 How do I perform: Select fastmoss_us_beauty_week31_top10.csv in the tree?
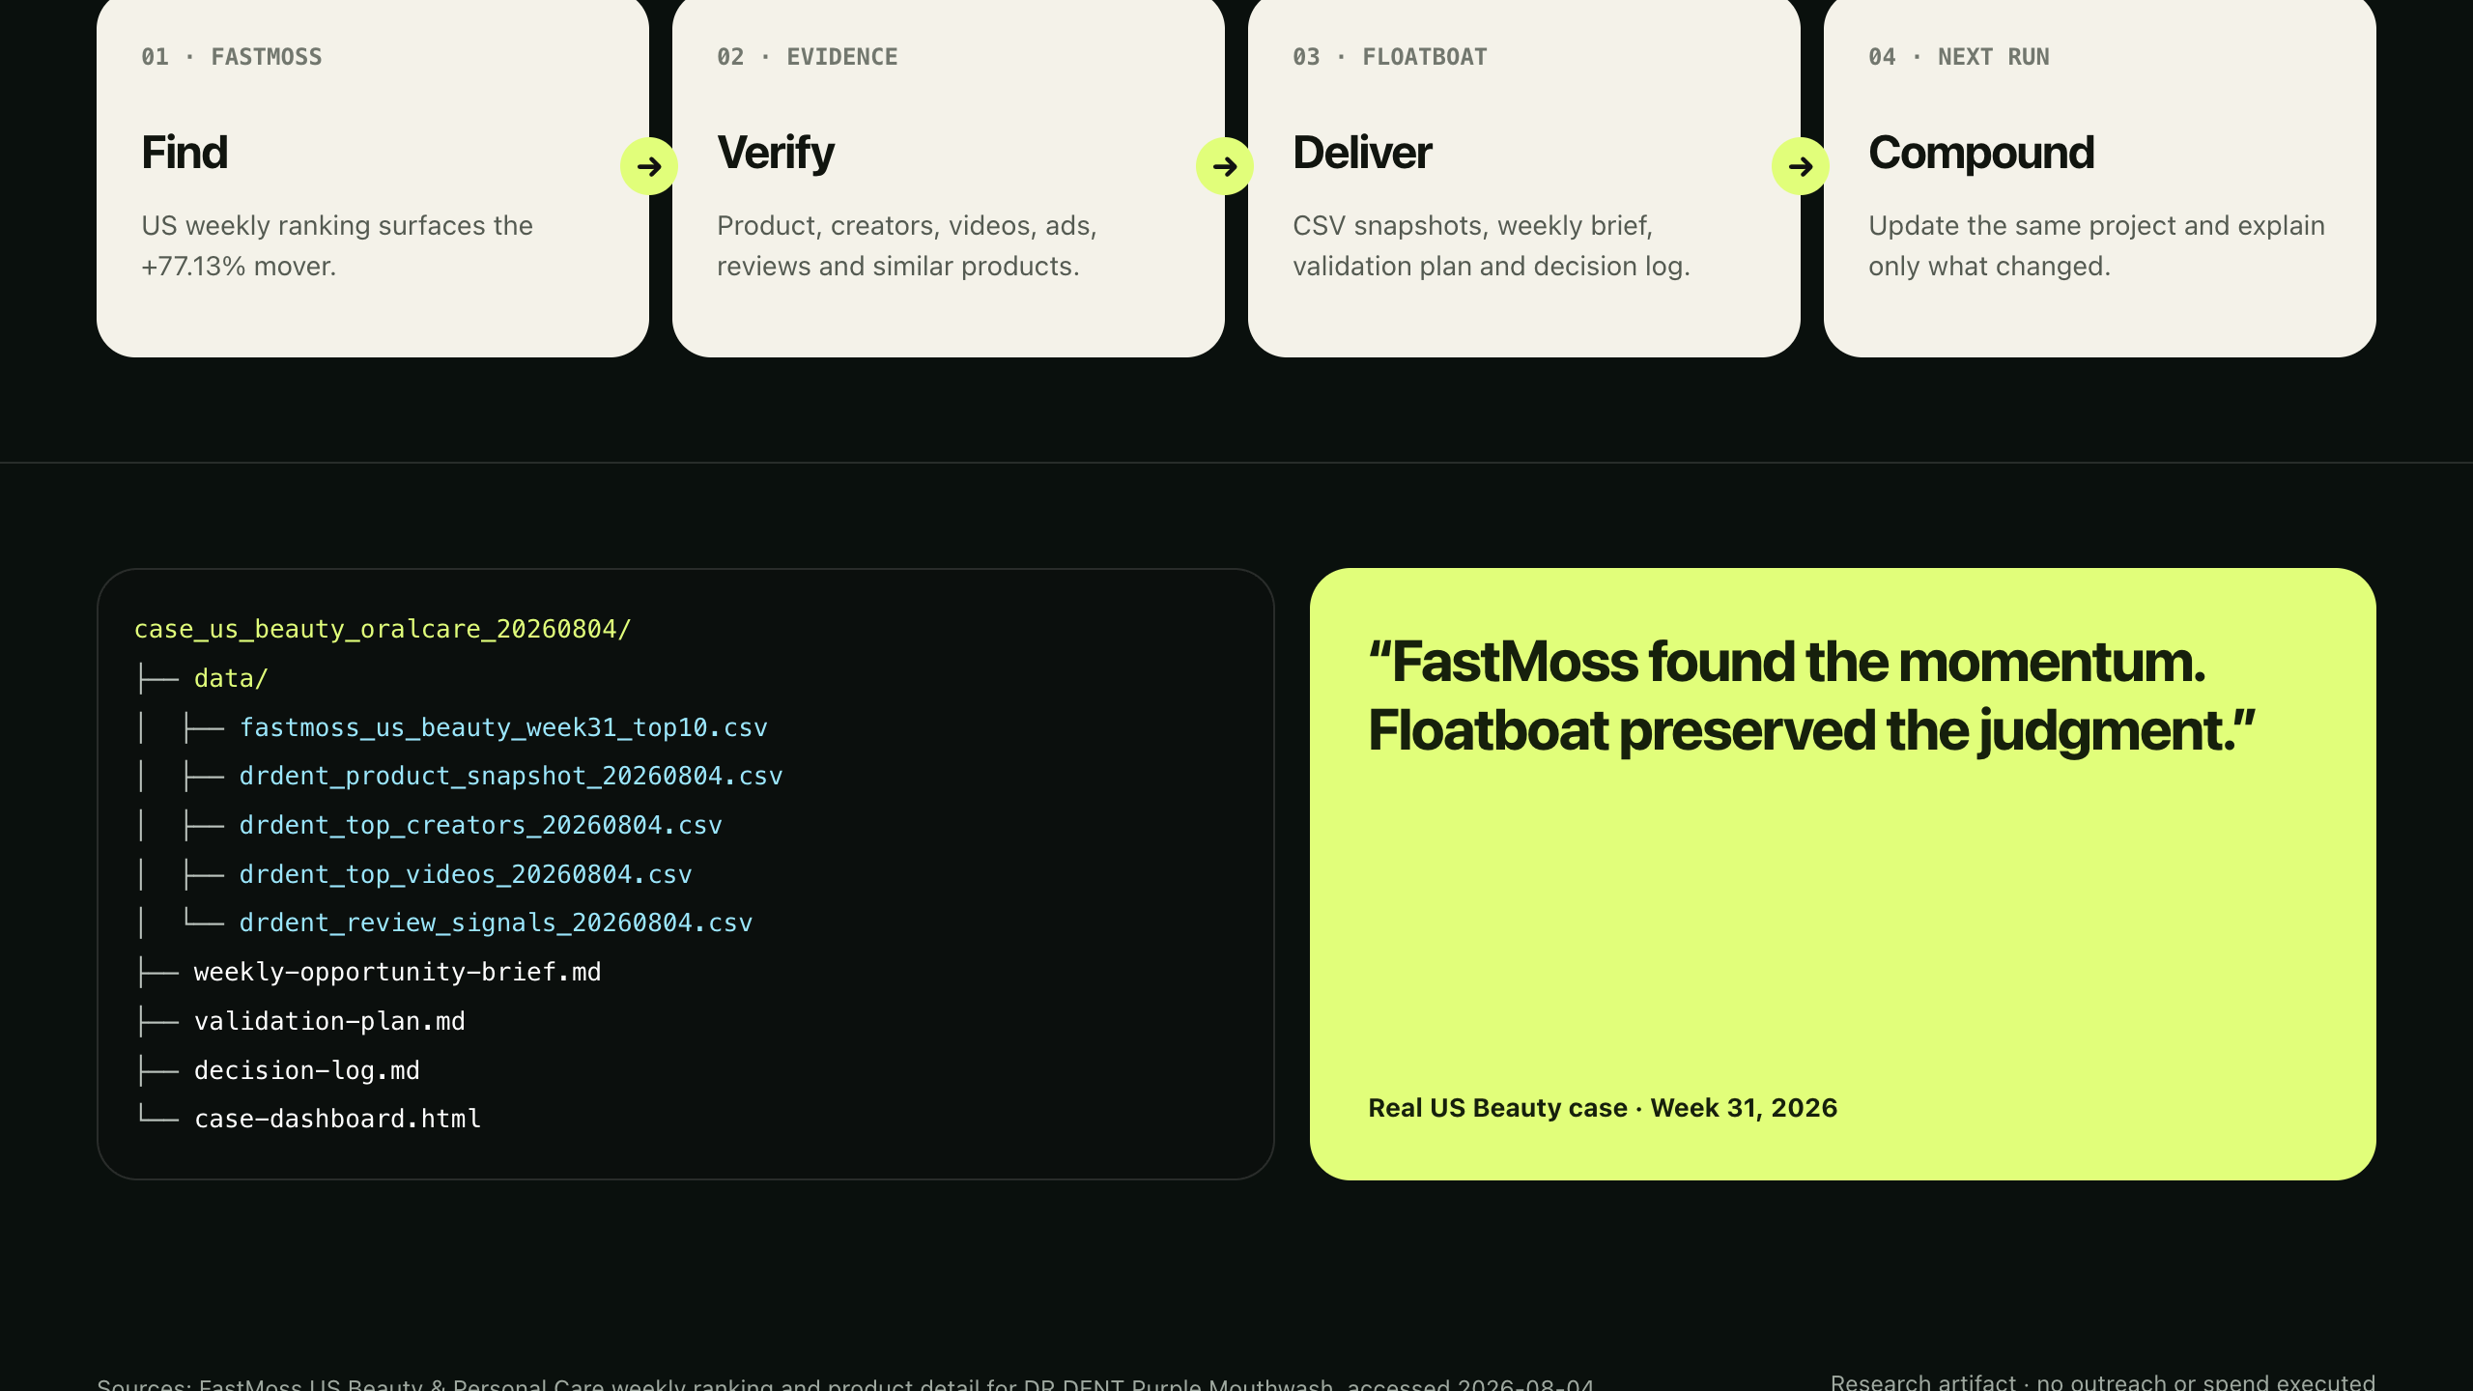tap(503, 727)
